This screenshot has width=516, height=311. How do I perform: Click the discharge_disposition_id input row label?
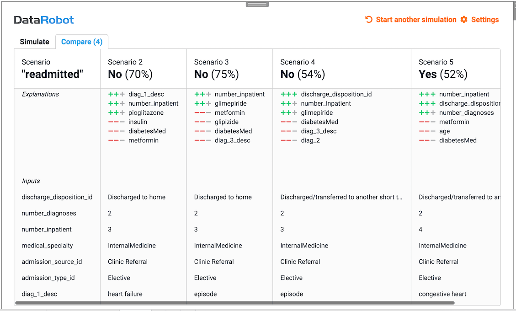[57, 197]
